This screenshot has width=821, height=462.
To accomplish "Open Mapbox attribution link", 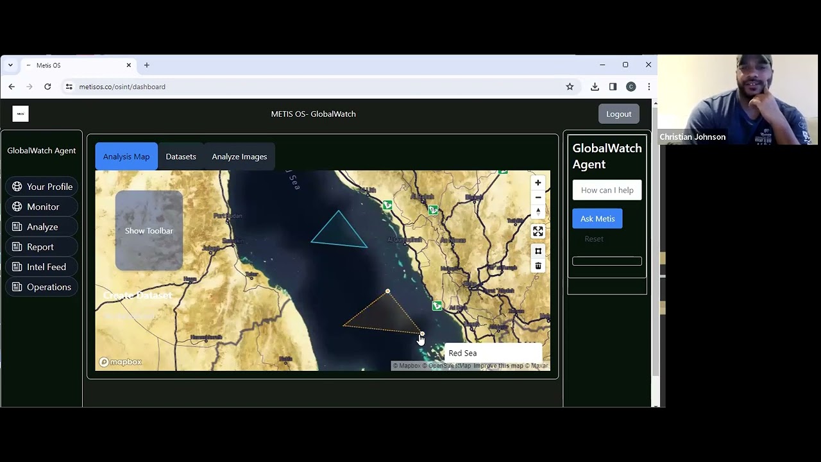I will (x=407, y=366).
